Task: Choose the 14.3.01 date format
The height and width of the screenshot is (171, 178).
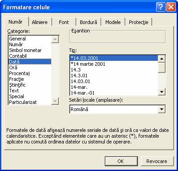Action: point(114,76)
